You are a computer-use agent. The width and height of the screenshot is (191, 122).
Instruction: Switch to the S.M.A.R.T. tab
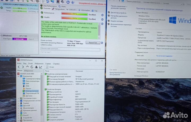click(x=71, y=10)
